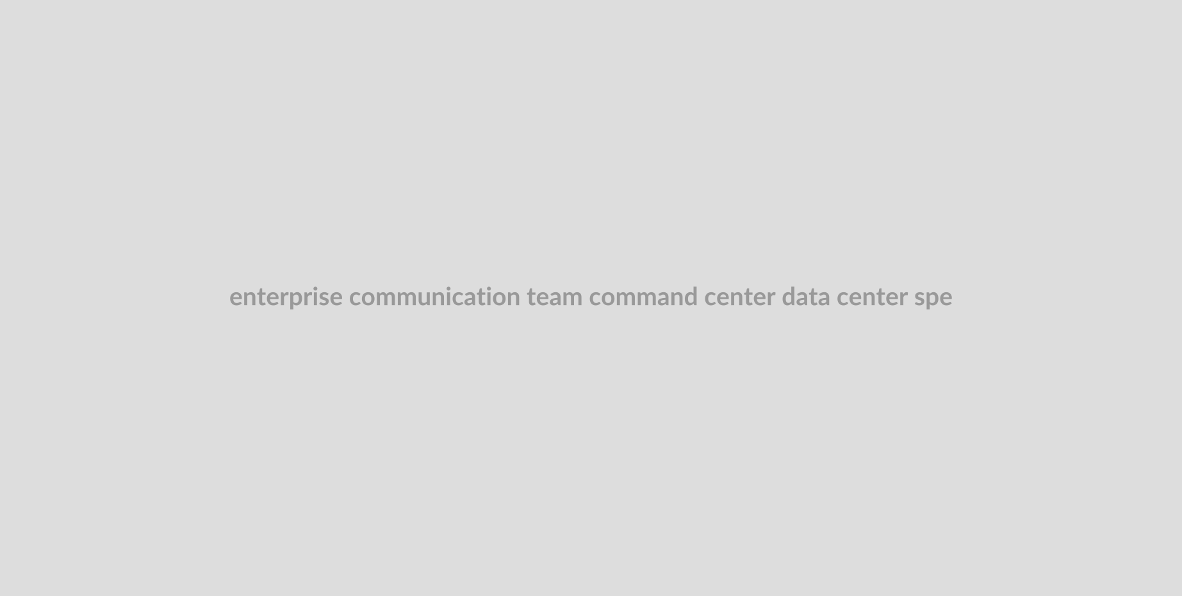Click "center" right after "command"

[x=740, y=297]
